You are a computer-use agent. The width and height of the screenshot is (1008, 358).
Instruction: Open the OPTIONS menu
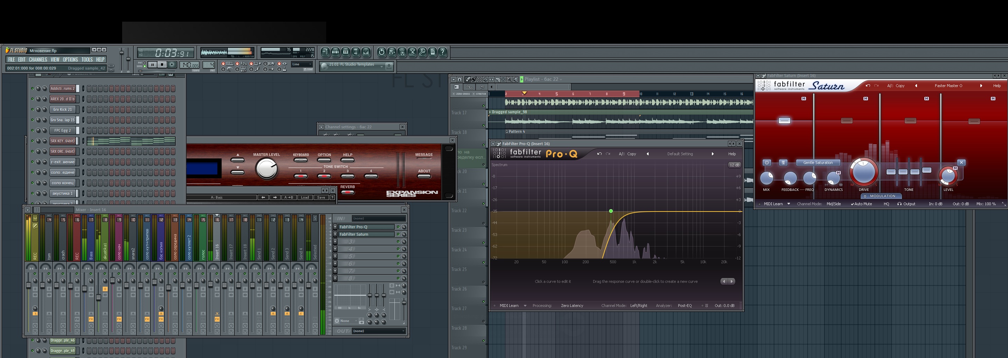tap(70, 60)
